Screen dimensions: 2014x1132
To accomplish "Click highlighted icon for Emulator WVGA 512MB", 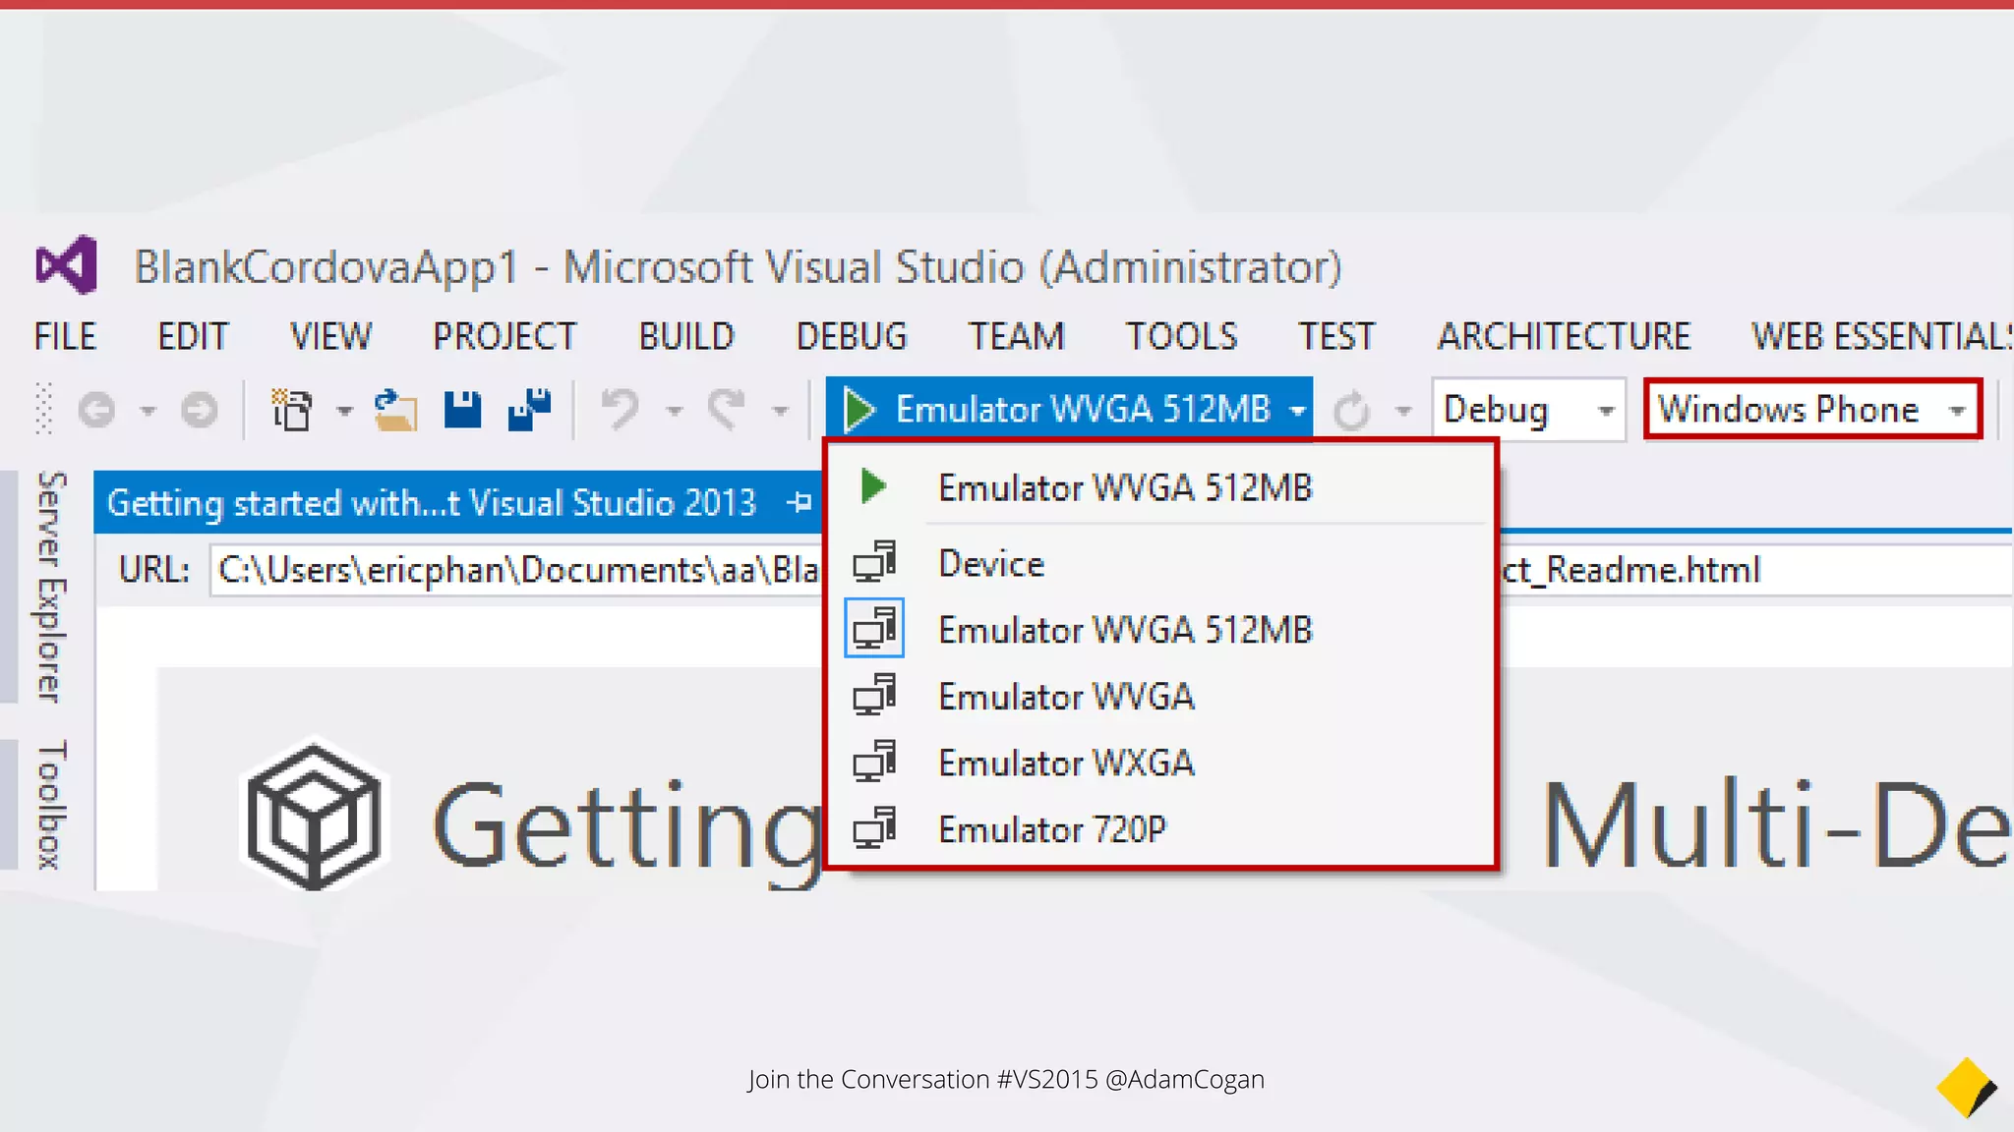I will (x=874, y=629).
